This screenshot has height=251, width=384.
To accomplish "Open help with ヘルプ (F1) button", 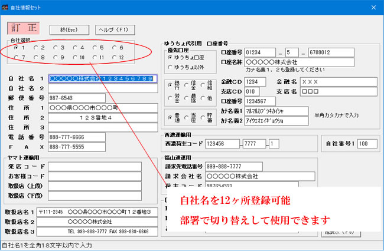I will [x=115, y=29].
